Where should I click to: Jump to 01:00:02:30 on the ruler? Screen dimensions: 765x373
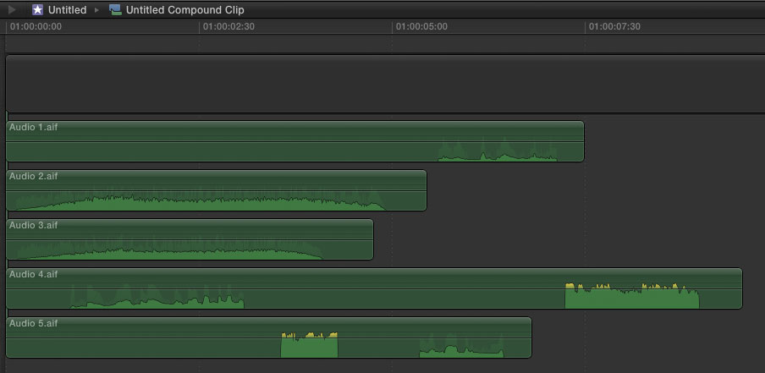tap(228, 26)
